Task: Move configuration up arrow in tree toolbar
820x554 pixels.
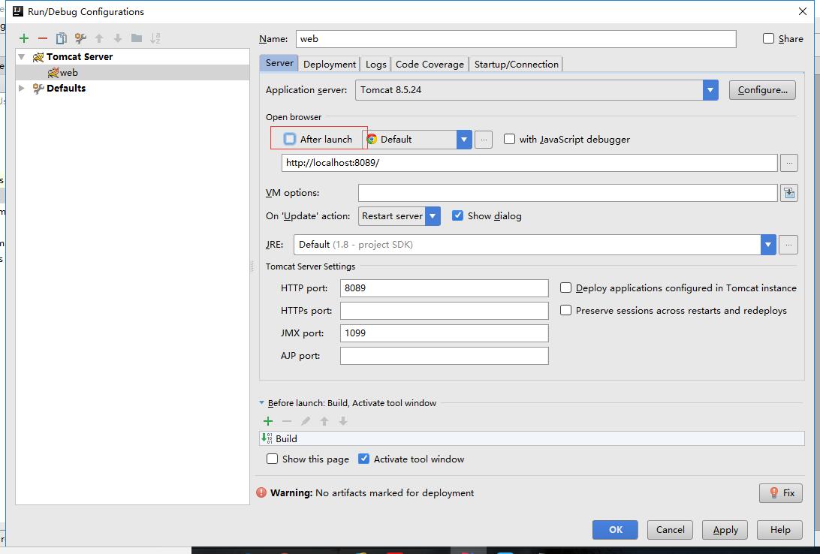Action: pos(99,38)
